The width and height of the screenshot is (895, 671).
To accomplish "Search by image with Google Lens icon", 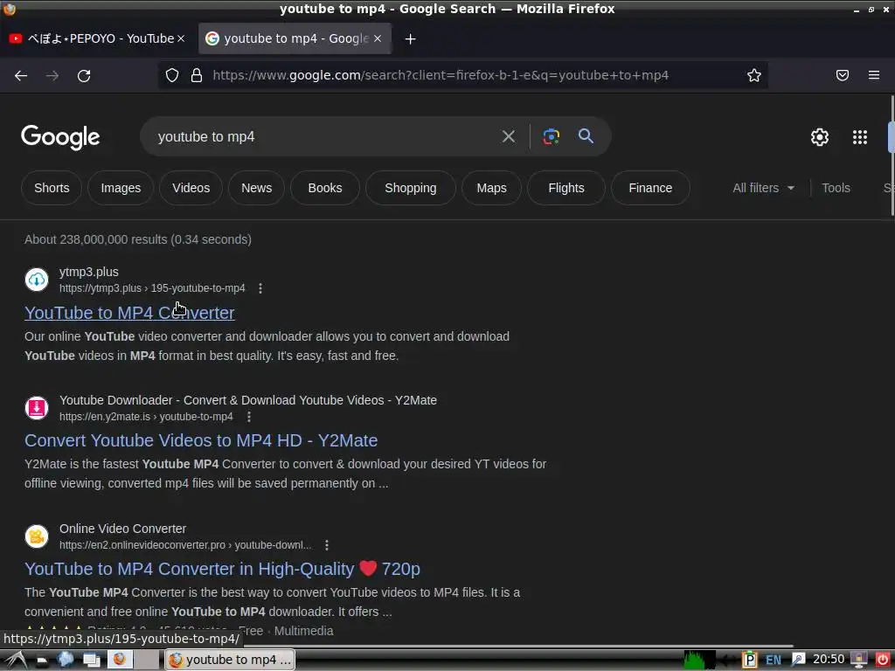I will click(x=551, y=136).
